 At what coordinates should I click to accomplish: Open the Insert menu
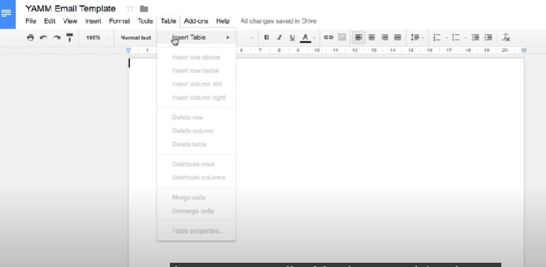pyautogui.click(x=93, y=21)
